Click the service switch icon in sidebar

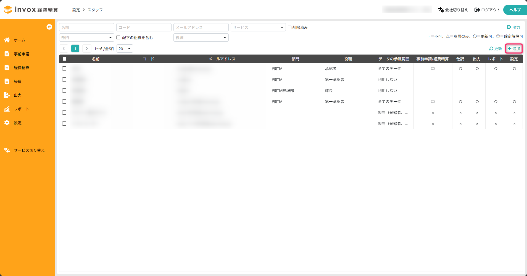pyautogui.click(x=7, y=150)
